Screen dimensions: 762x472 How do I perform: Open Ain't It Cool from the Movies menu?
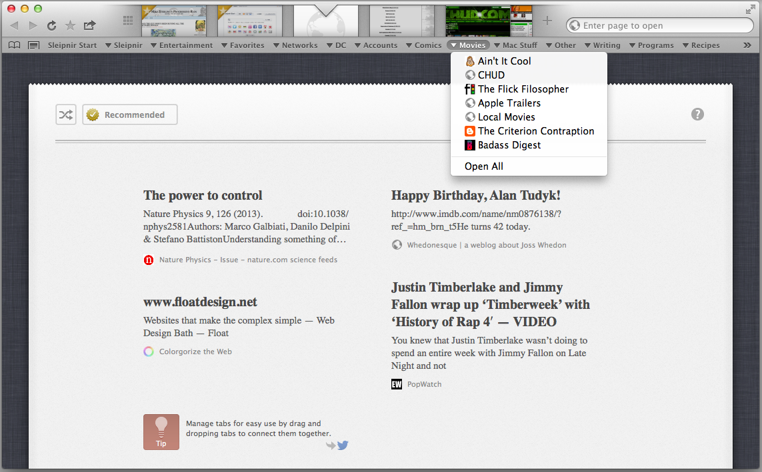pyautogui.click(x=529, y=61)
